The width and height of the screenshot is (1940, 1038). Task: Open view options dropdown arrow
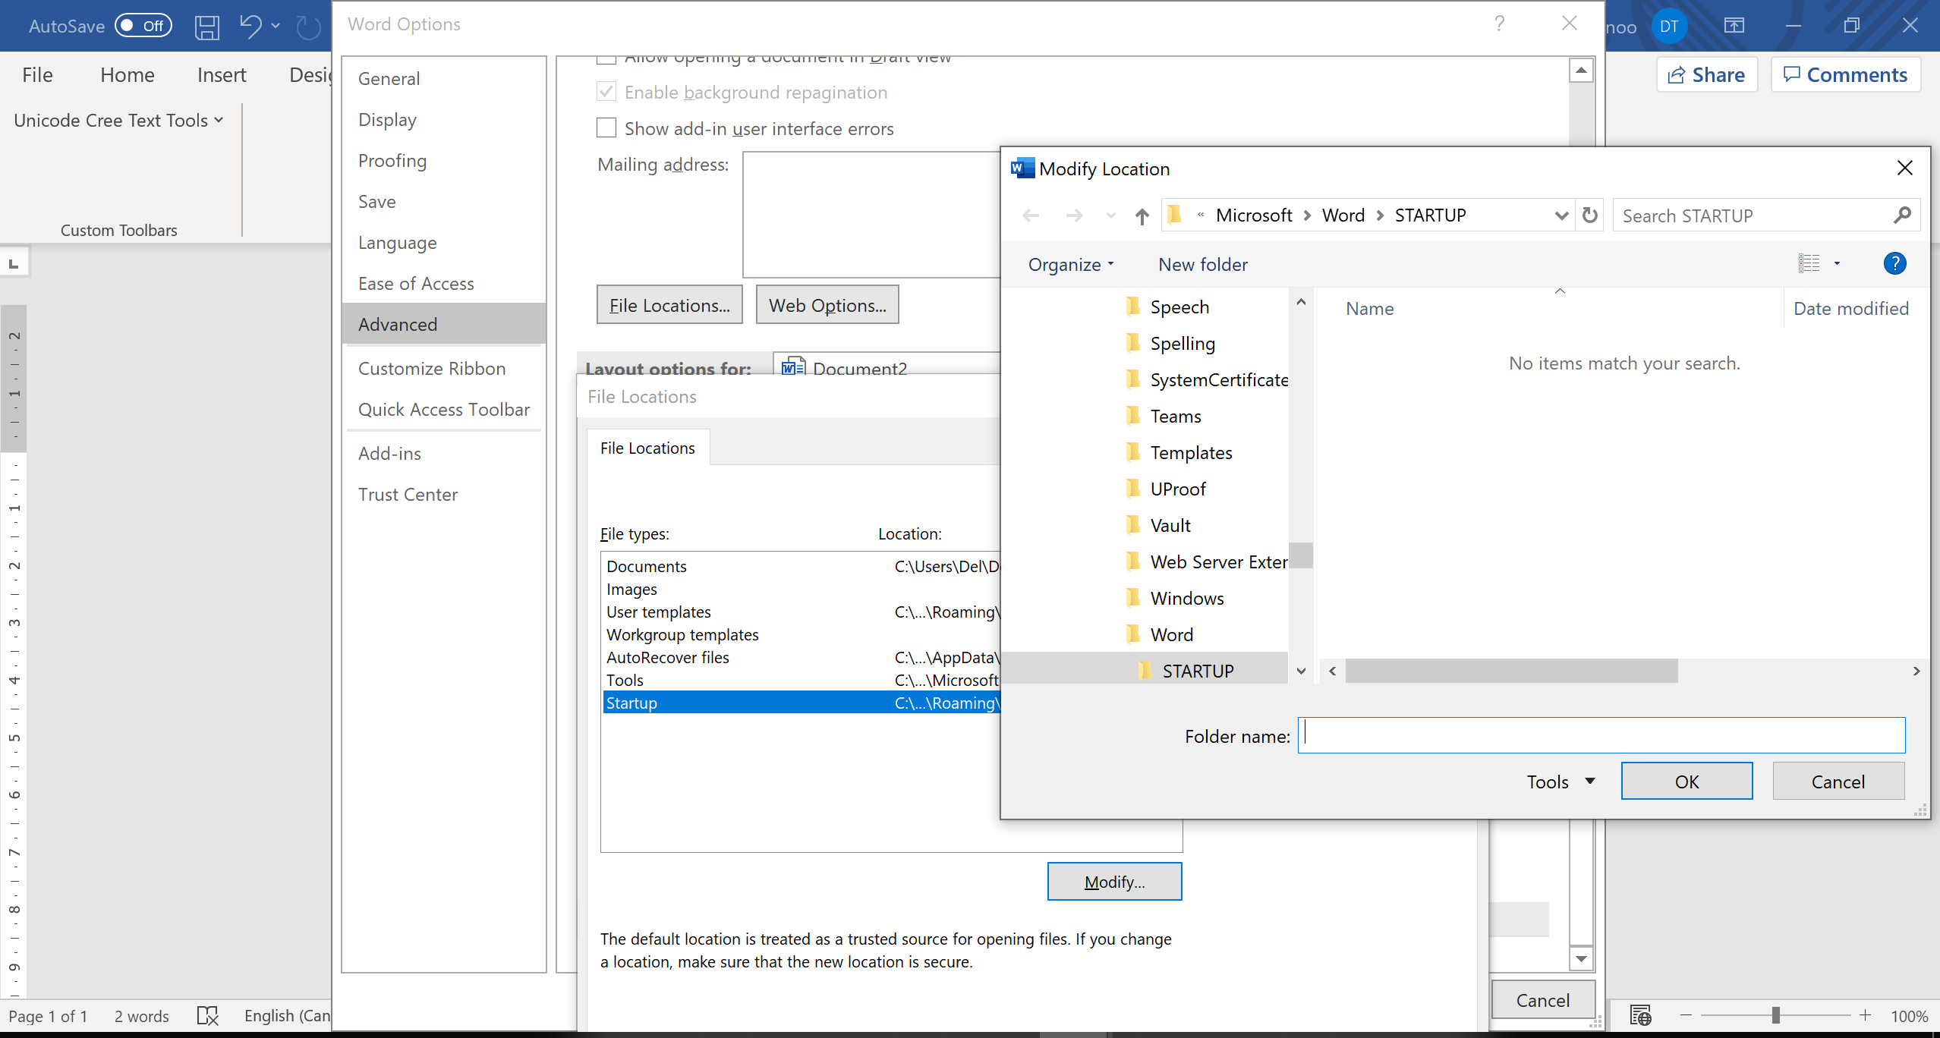point(1837,263)
